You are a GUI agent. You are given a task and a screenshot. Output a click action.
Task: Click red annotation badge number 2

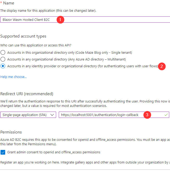pyautogui.click(x=162, y=66)
